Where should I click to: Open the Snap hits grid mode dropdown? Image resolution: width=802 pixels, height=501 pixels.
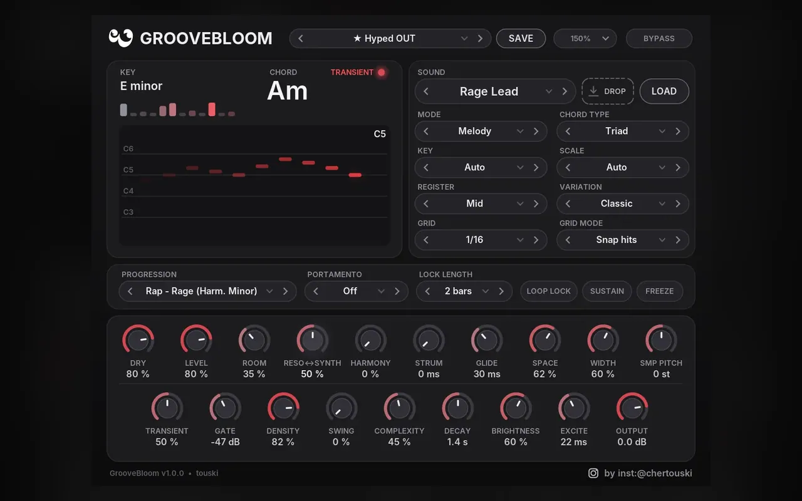(662, 240)
